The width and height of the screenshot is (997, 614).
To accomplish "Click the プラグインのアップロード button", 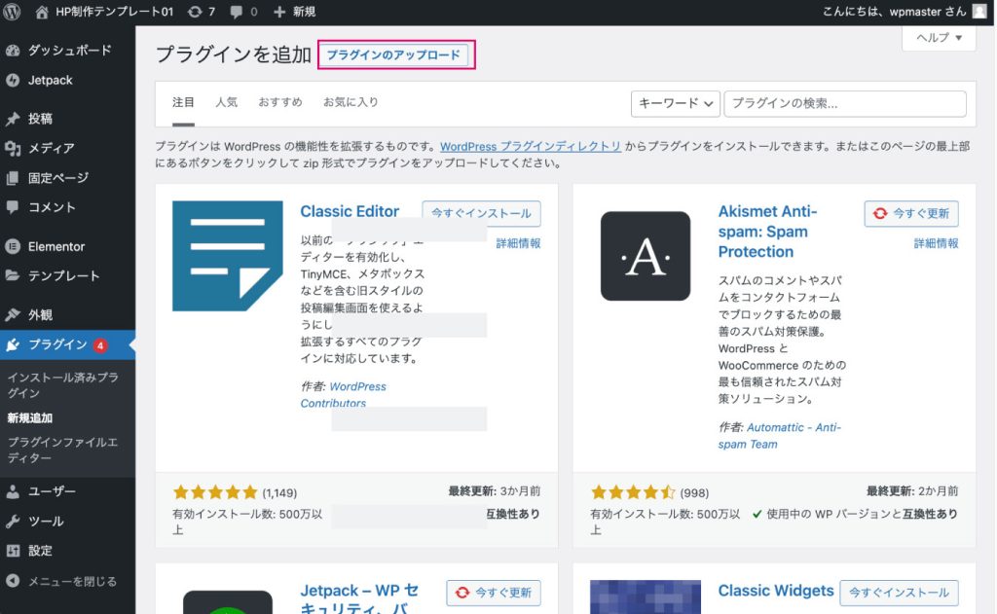I will point(393,55).
